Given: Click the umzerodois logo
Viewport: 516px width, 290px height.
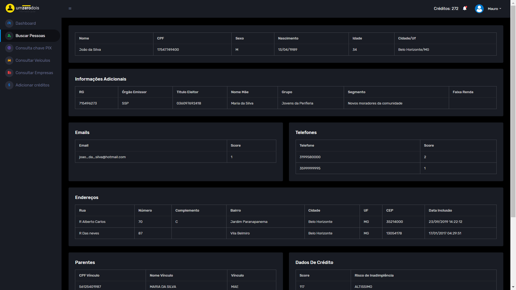Looking at the screenshot, I should pos(22,8).
